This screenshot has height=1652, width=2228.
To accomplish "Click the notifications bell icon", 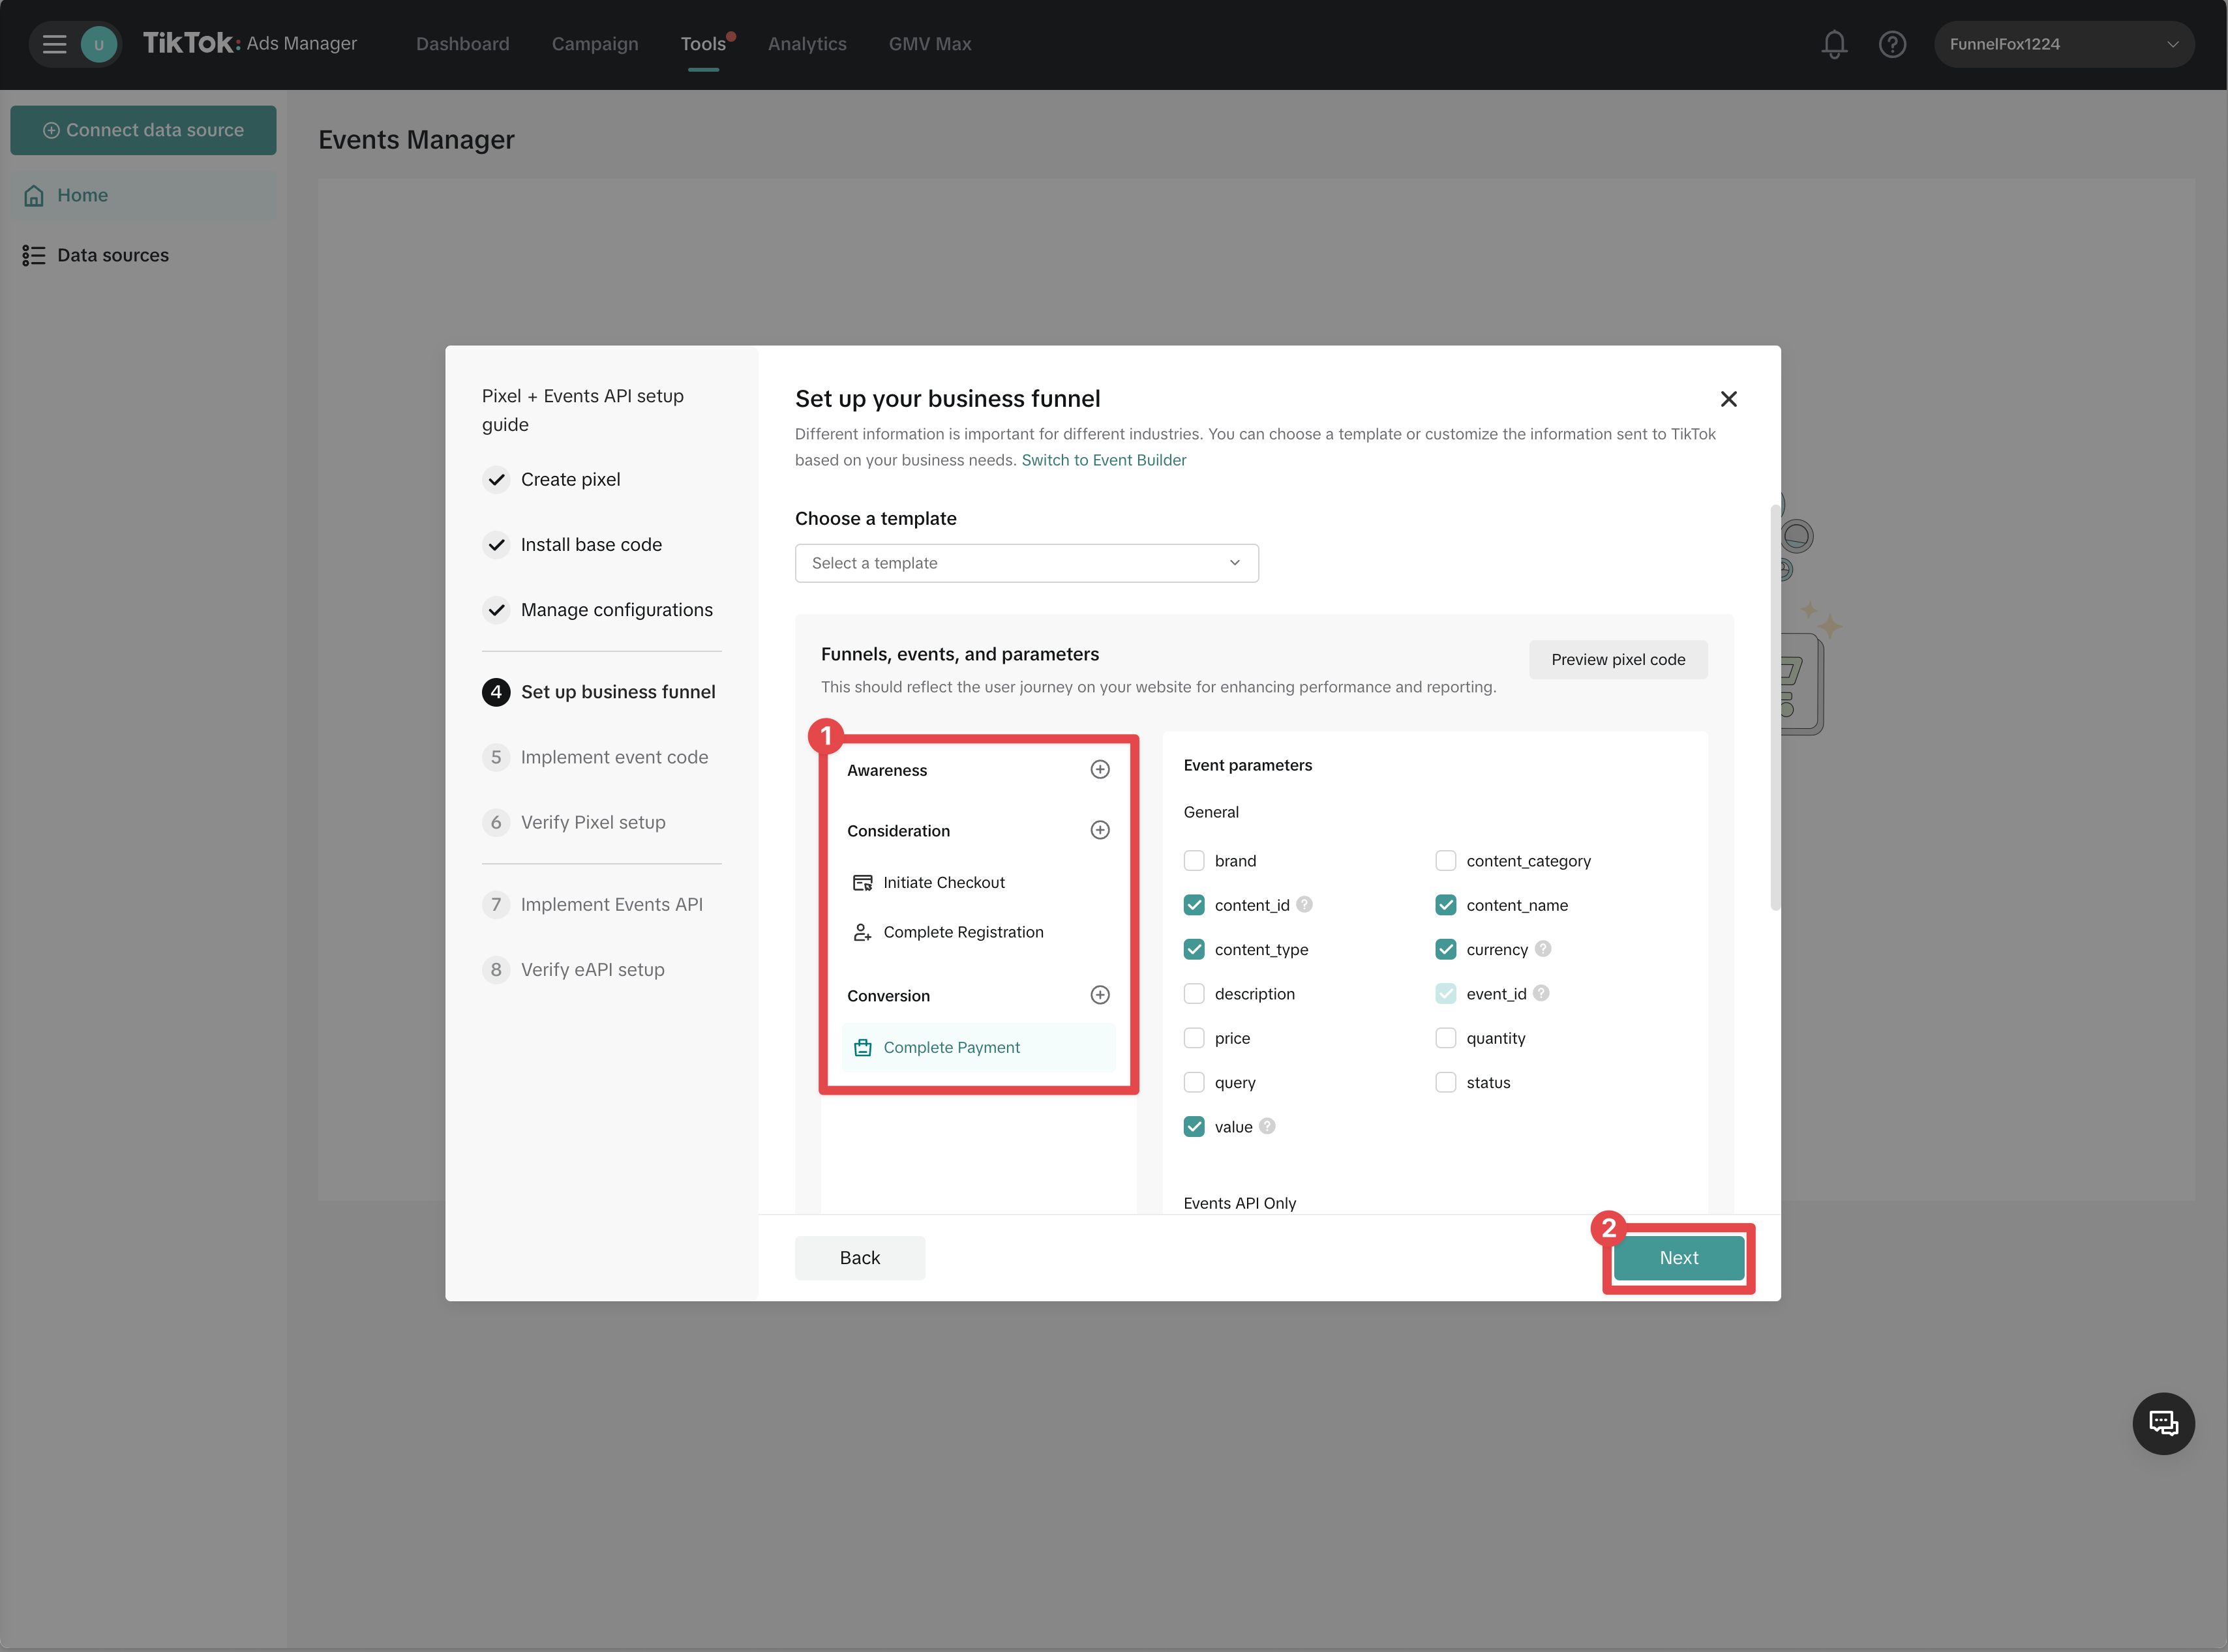I will [x=1834, y=44].
